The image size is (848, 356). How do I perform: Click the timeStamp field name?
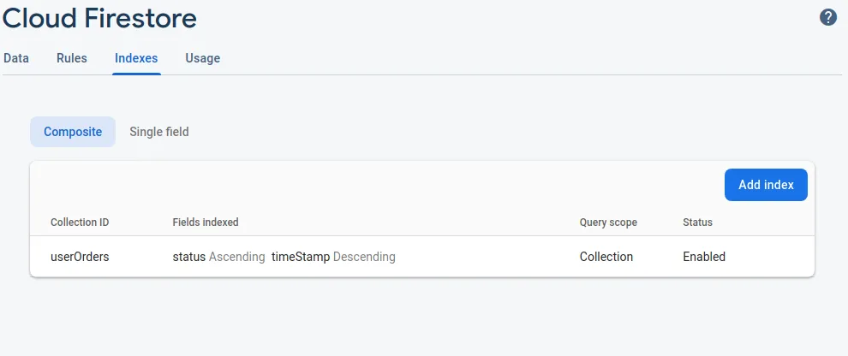300,257
